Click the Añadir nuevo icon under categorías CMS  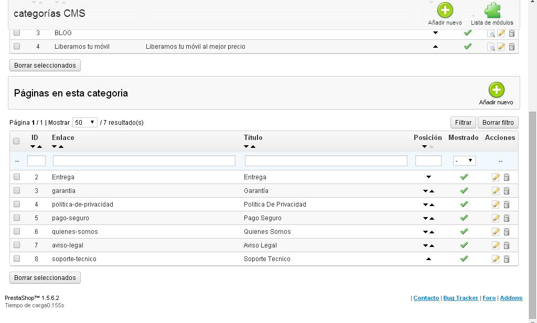point(445,10)
